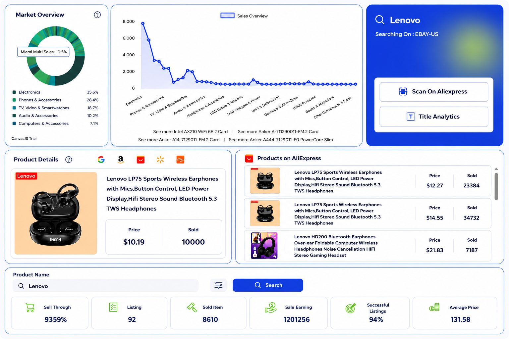Click the large Lenovo LP75 earphones product image

click(56, 213)
